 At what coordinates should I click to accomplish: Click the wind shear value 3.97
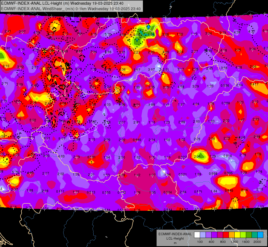coord(22,32)
